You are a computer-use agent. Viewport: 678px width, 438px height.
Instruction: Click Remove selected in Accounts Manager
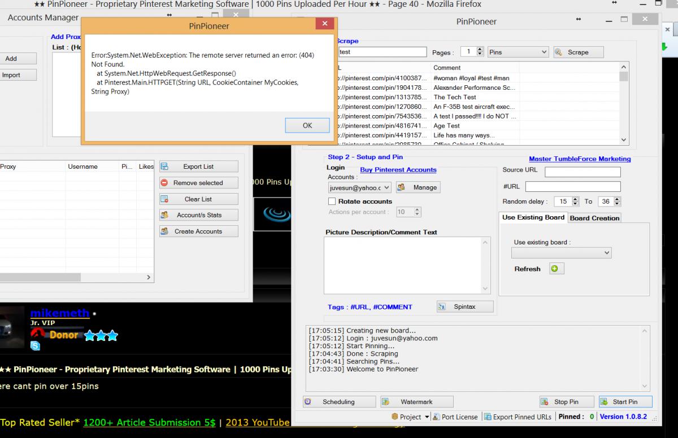point(199,183)
